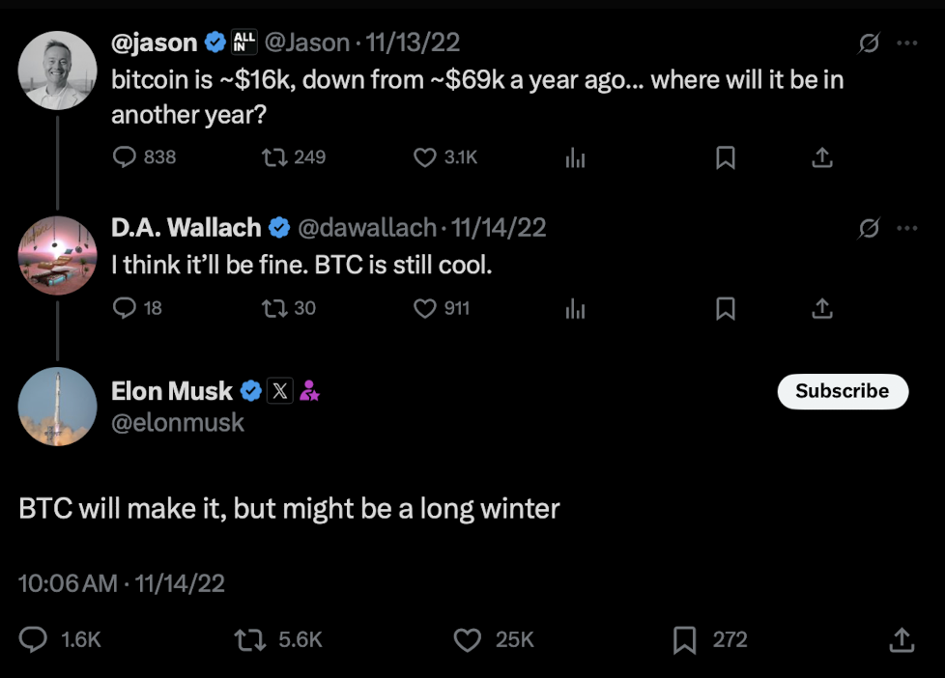Image resolution: width=945 pixels, height=678 pixels.
Task: Reply to Jason's bitcoin tweet
Action: (x=127, y=157)
